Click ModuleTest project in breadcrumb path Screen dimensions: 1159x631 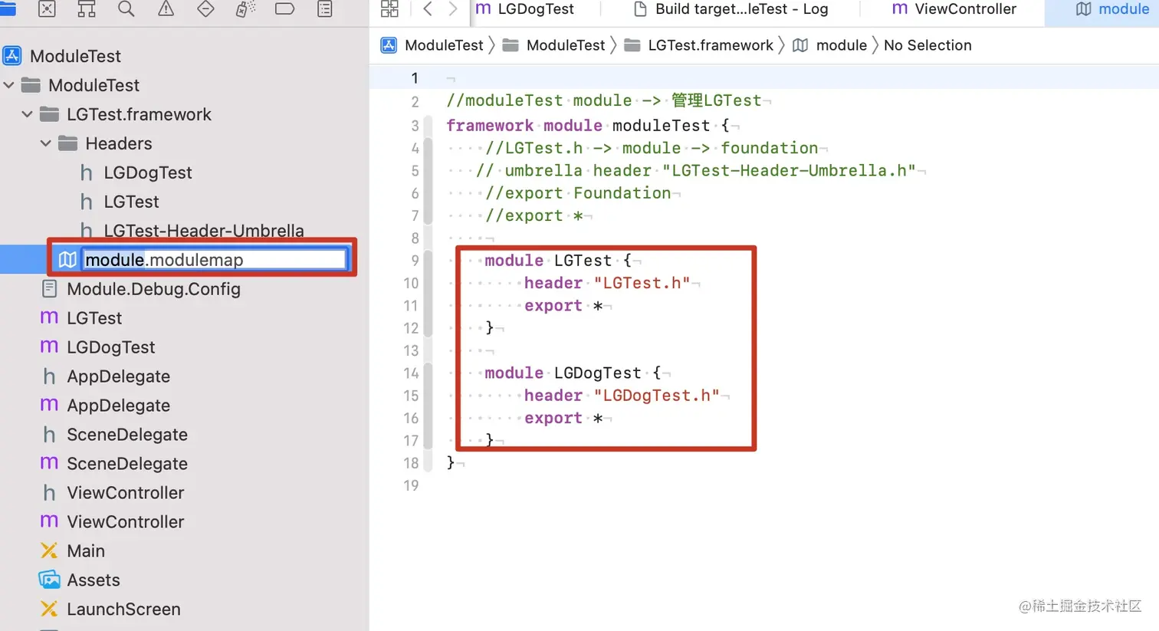[x=444, y=45]
